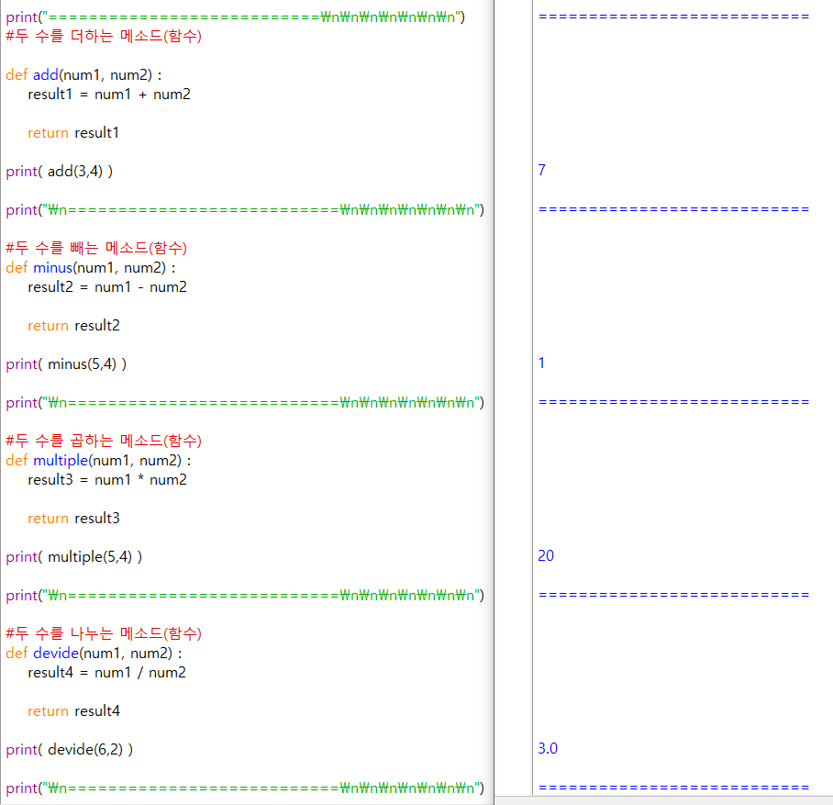This screenshot has height=805, width=833.
Task: Click the line 'def multiple(num1, num2) :'
Action: point(98,461)
